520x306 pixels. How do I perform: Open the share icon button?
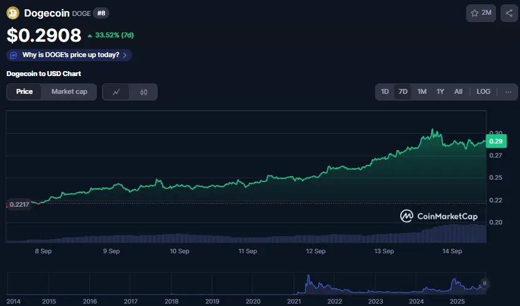(x=509, y=13)
